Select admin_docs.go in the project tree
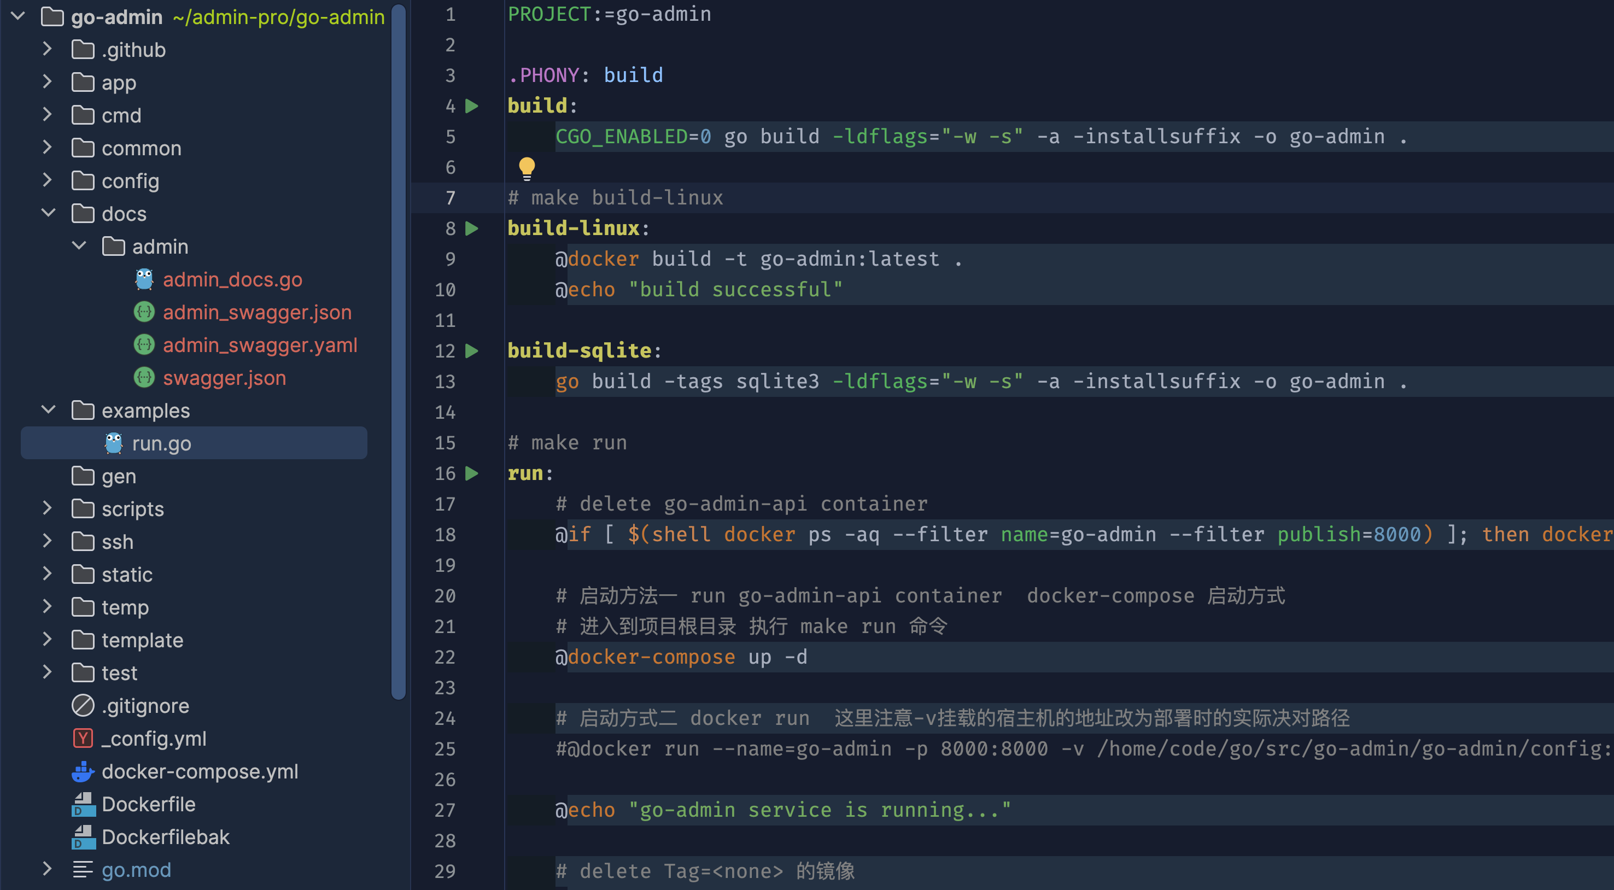Image resolution: width=1614 pixels, height=890 pixels. (232, 279)
